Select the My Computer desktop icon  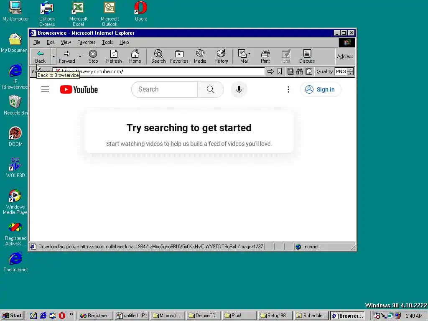click(x=15, y=11)
